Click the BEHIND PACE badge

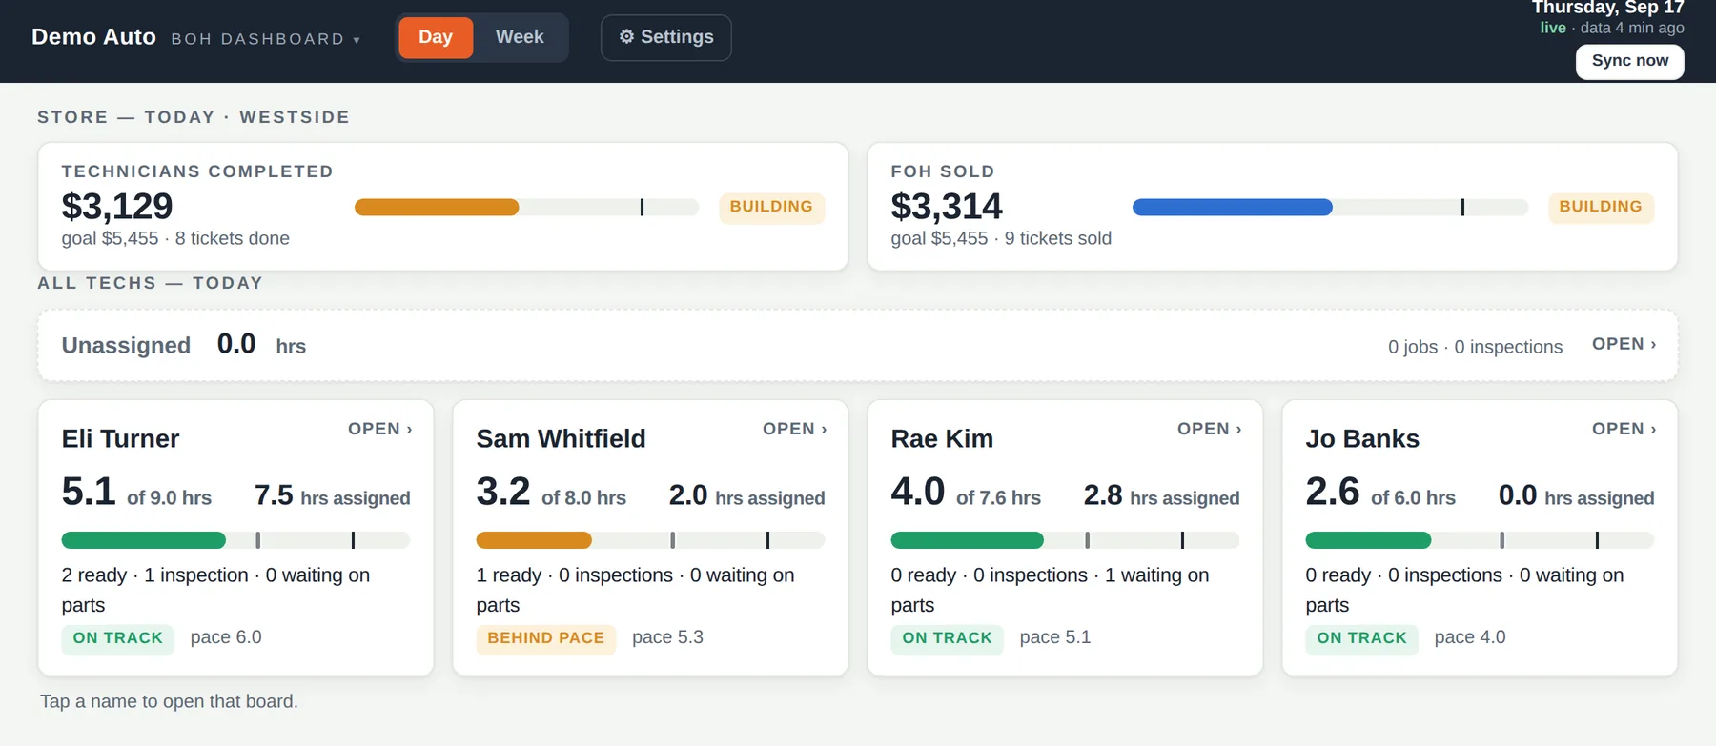coord(546,638)
